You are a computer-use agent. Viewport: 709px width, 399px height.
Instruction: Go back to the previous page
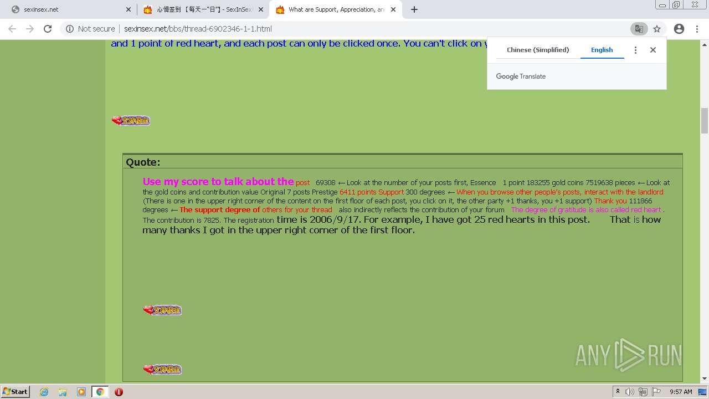coord(12,29)
